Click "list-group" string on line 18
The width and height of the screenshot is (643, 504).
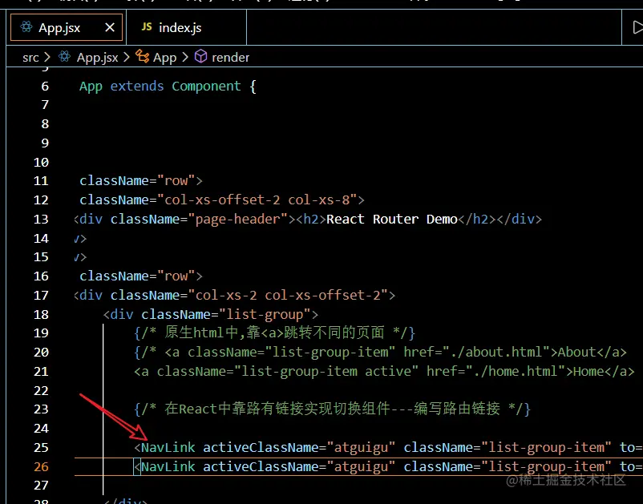tap(265, 314)
